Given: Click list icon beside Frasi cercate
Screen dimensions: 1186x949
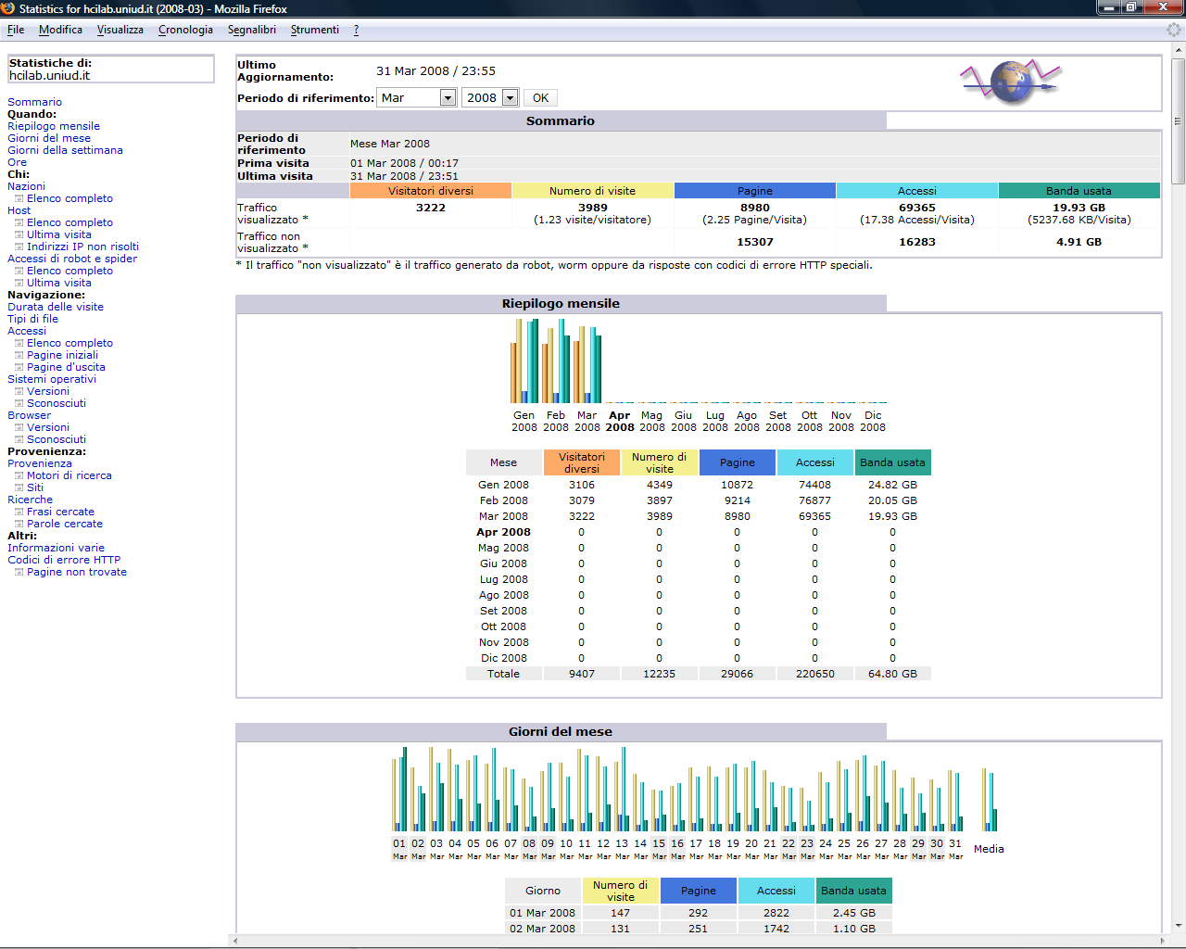Looking at the screenshot, I should point(19,512).
